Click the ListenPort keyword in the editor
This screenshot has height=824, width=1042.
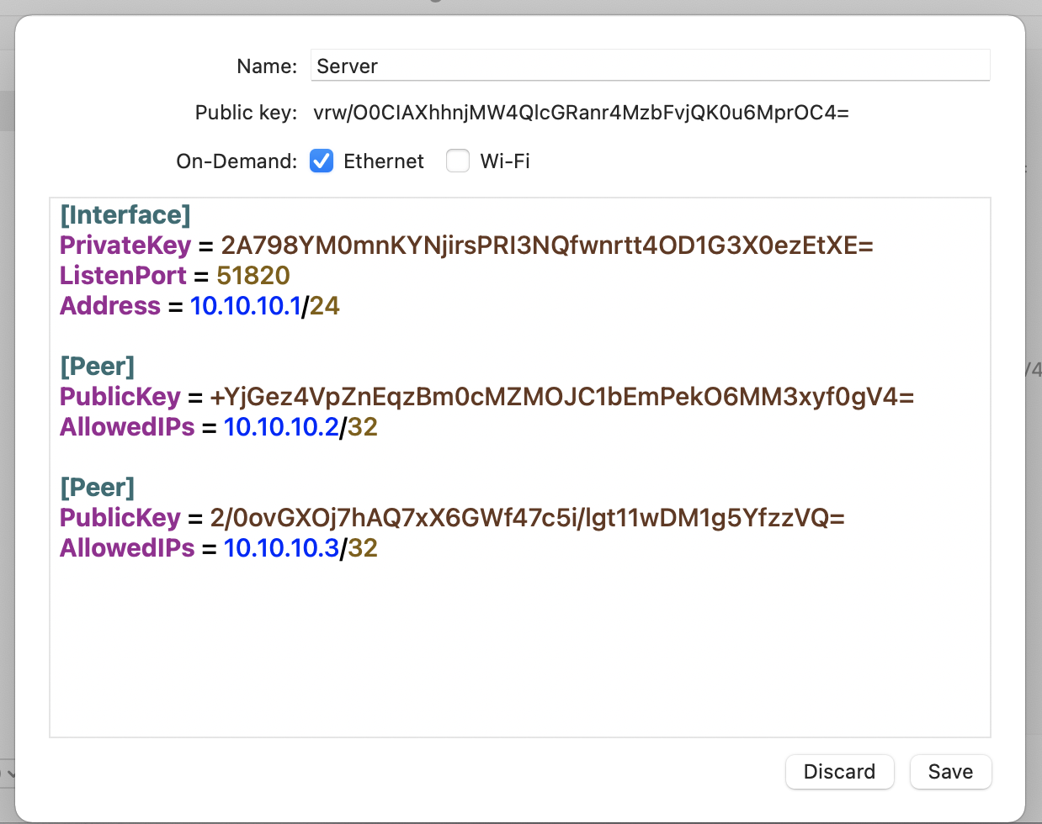point(123,276)
